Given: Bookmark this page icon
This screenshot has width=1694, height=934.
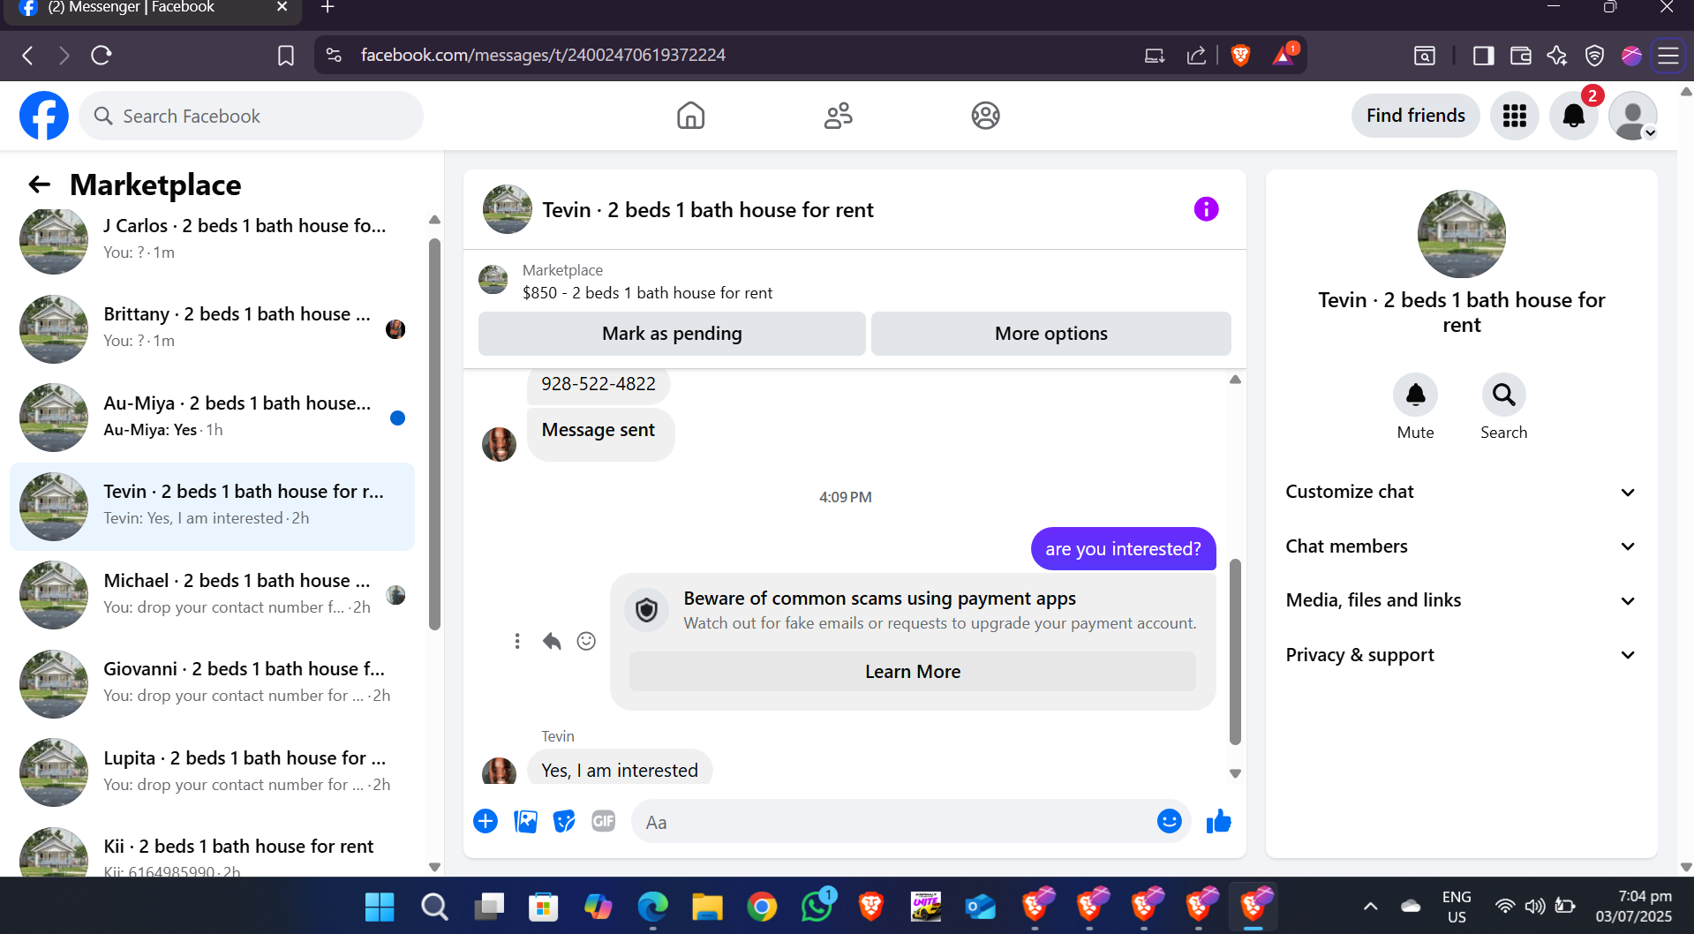Looking at the screenshot, I should coord(286,56).
